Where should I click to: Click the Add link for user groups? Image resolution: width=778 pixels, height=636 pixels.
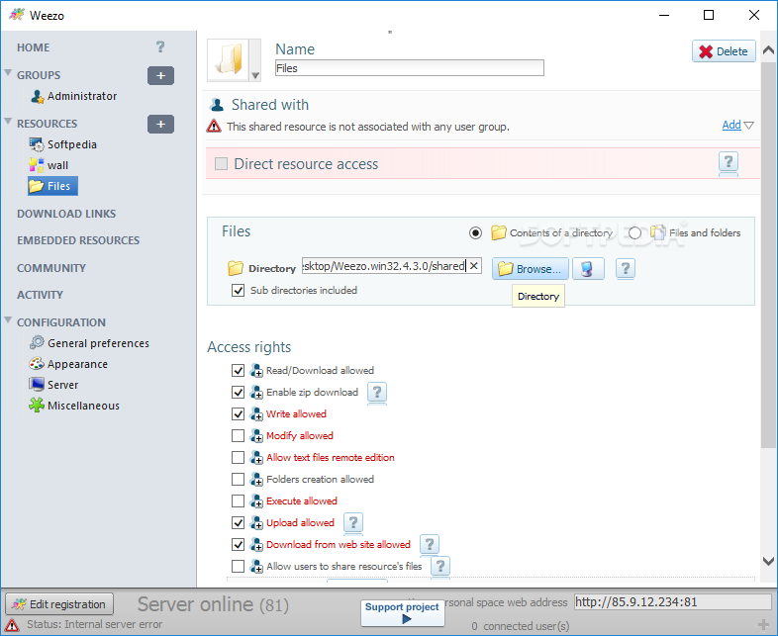[731, 125]
